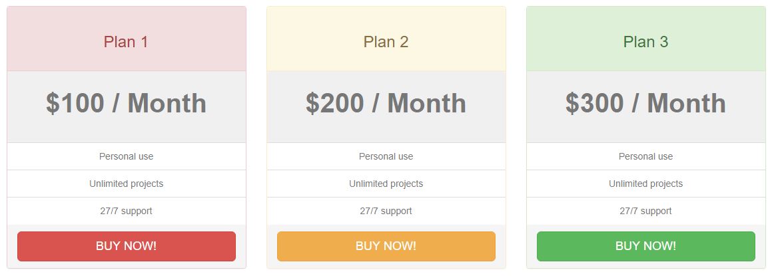Click Unlimited projects in Plan 3
This screenshot has width=774, height=276.
coord(645,184)
